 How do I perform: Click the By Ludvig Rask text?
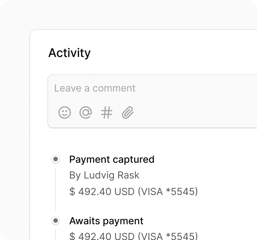(x=104, y=175)
